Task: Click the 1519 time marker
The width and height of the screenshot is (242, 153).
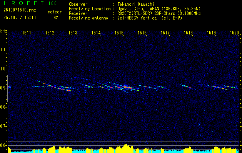Action: click(x=212, y=33)
